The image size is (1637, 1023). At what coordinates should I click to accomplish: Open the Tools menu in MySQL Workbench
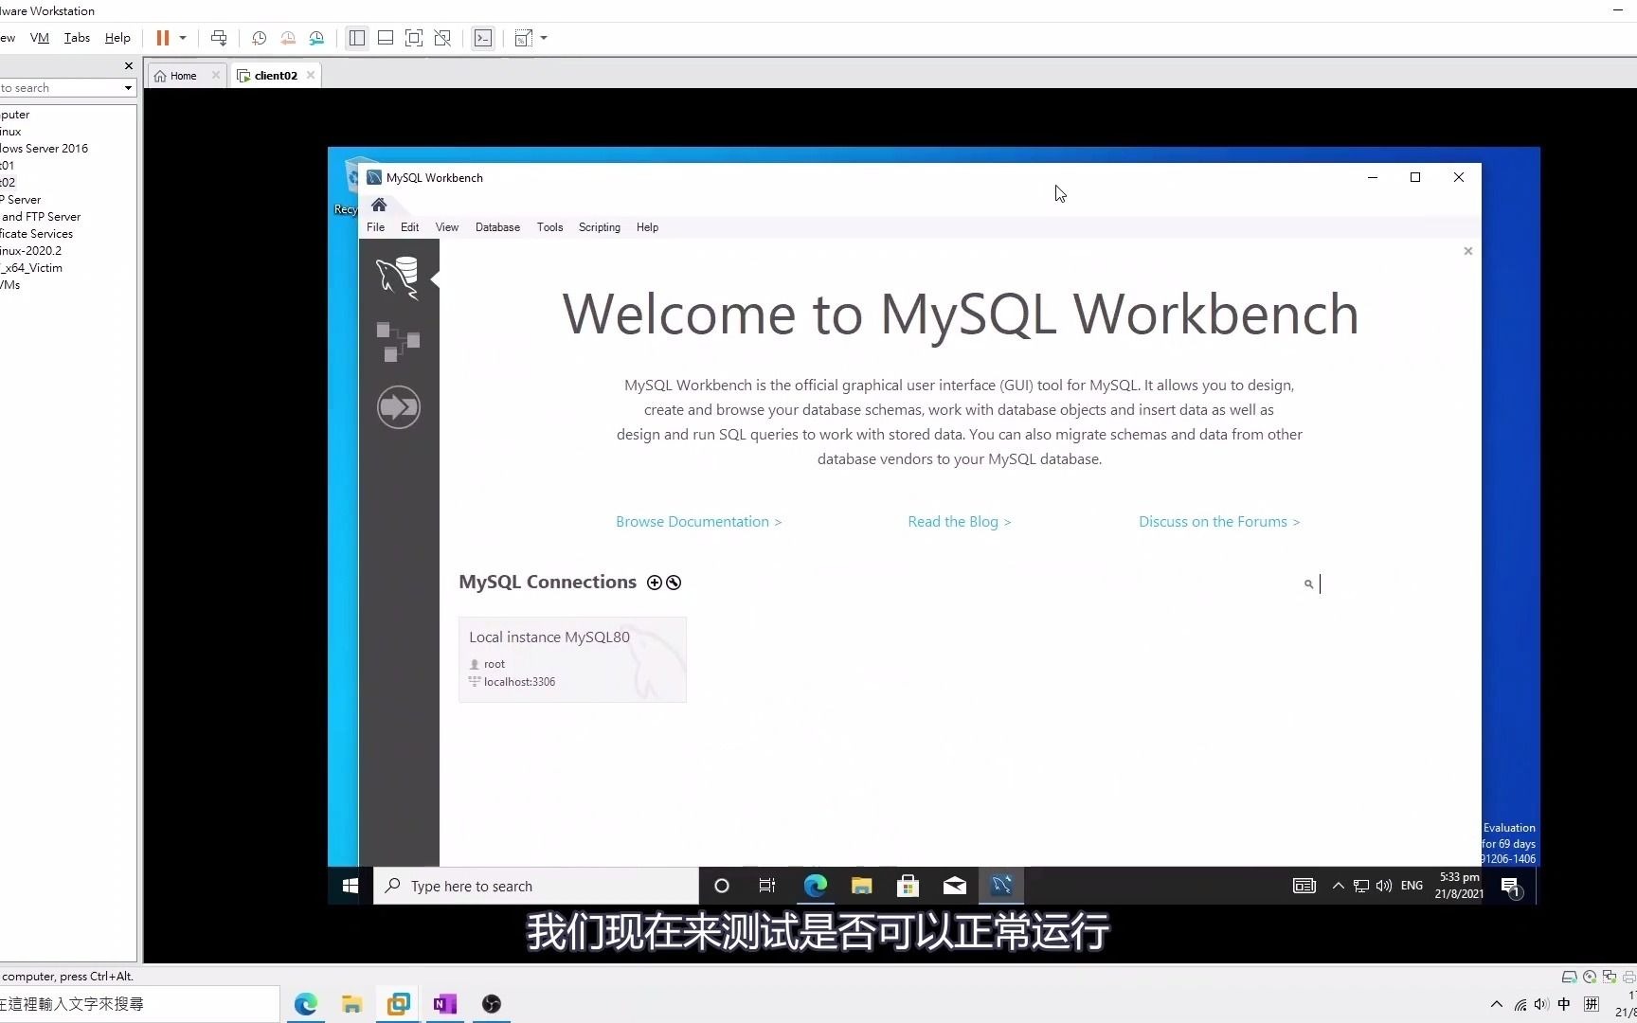coord(549,227)
